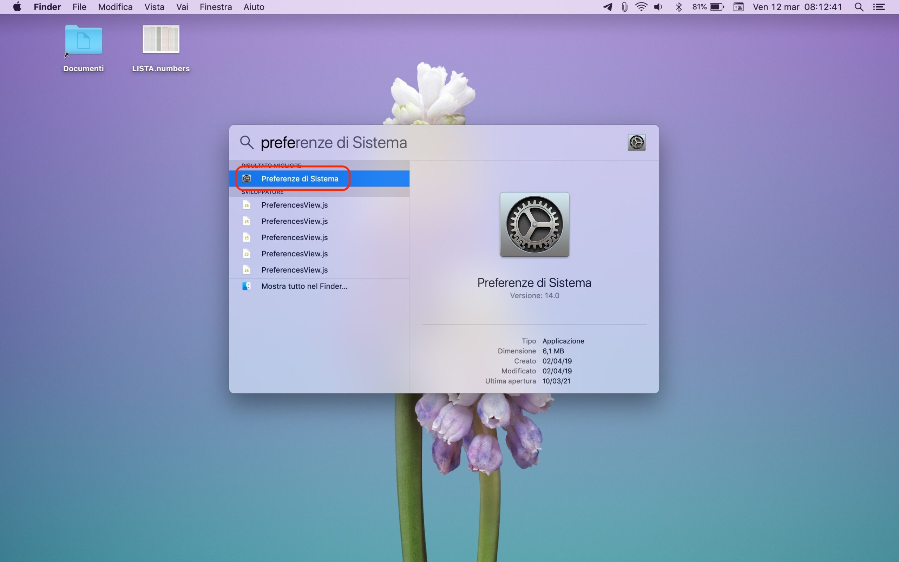Screen dimensions: 899x562
Task: Click the large System Preferences gear preview
Action: 534,224
